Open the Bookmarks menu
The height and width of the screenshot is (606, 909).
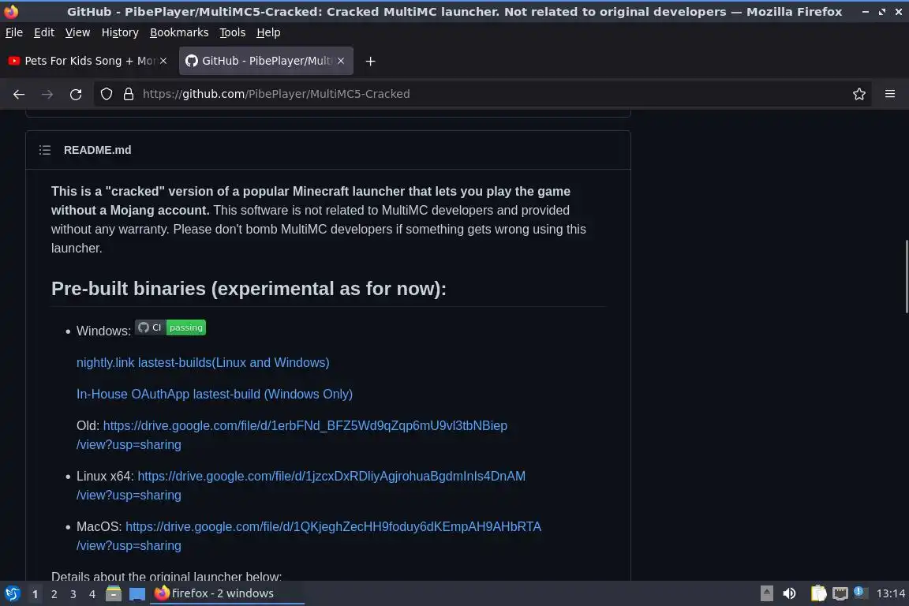tap(179, 32)
